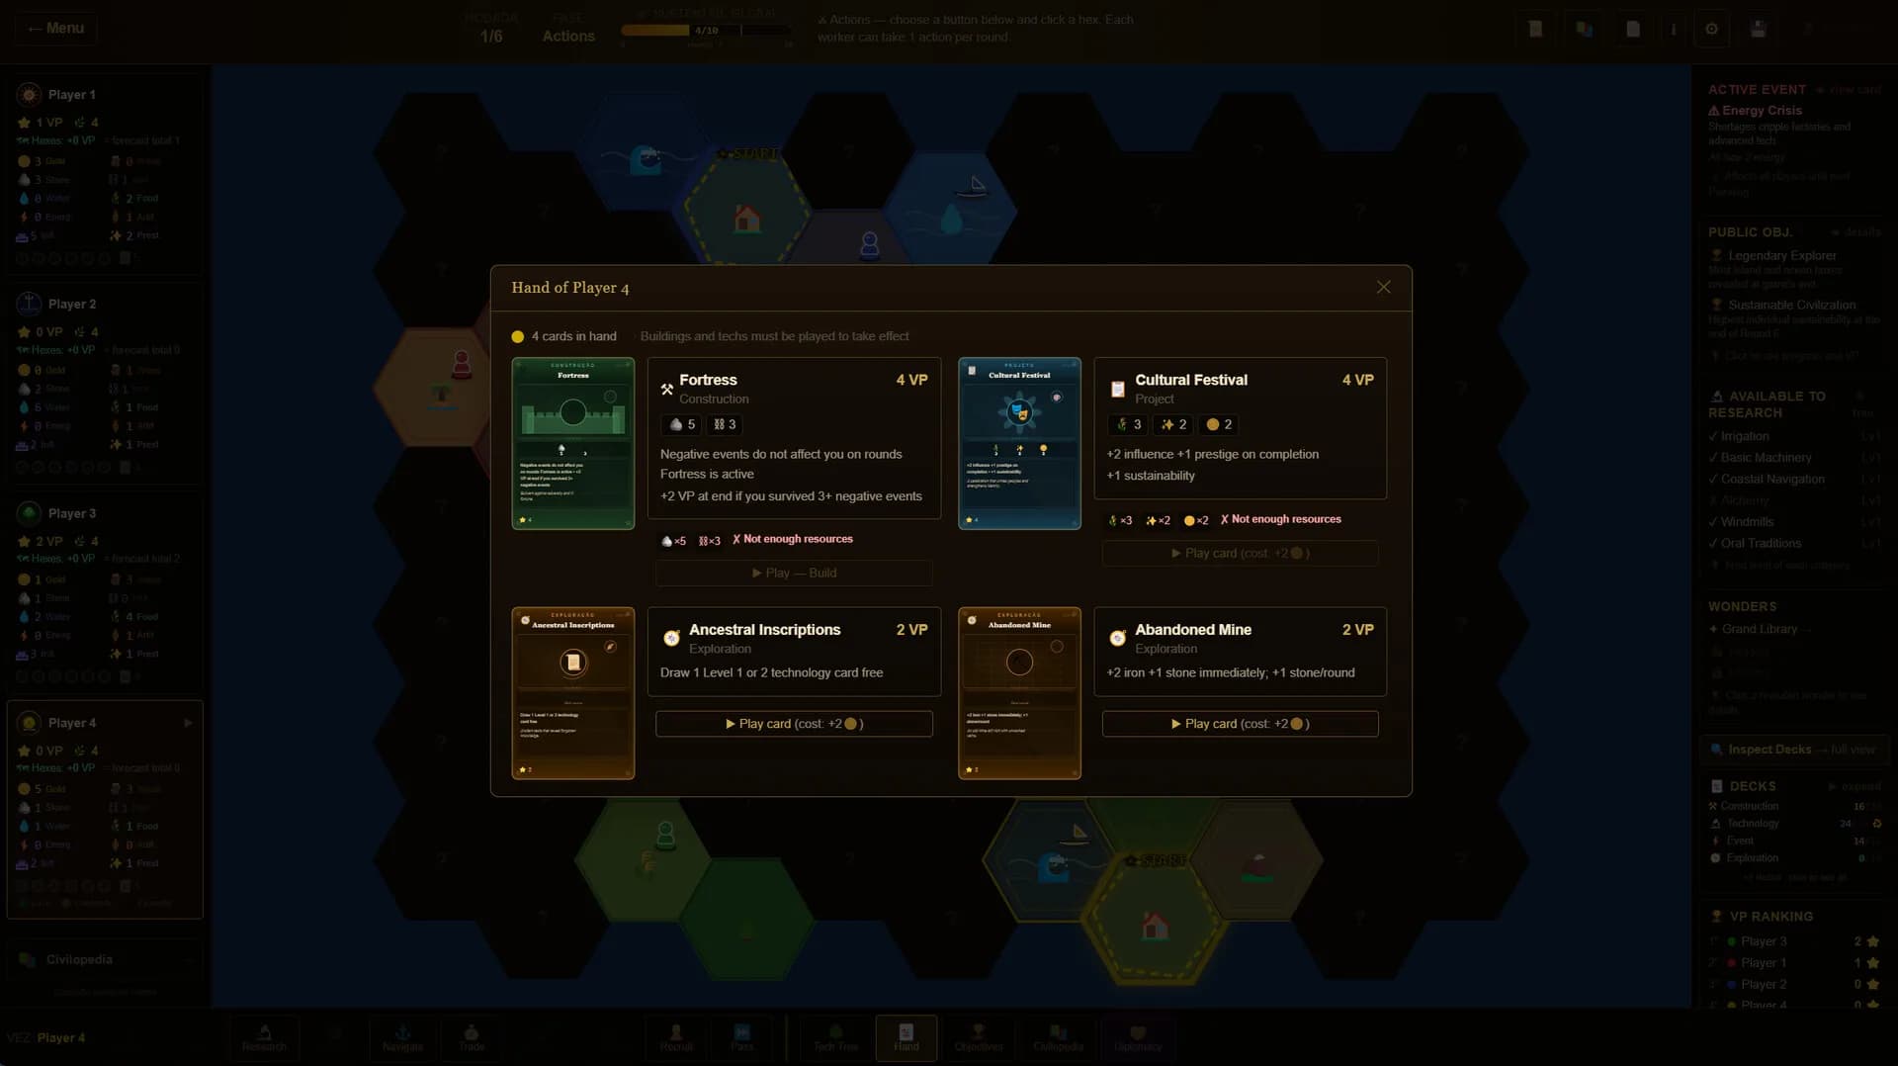Select the Pass action in bottom bar

click(742, 1037)
